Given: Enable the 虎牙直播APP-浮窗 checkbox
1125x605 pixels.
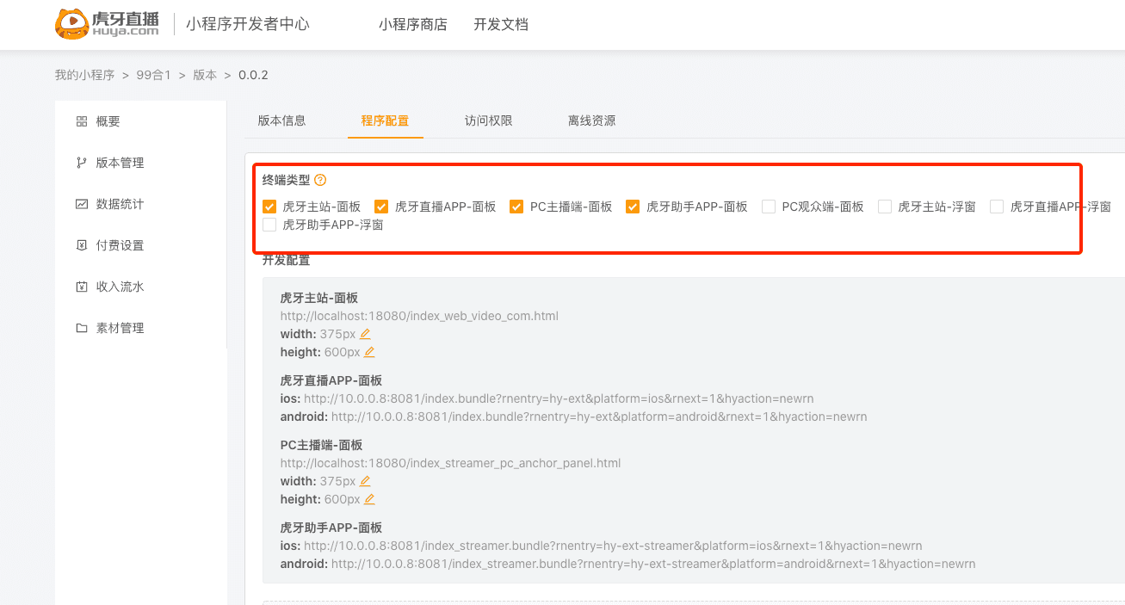Looking at the screenshot, I should pos(997,207).
